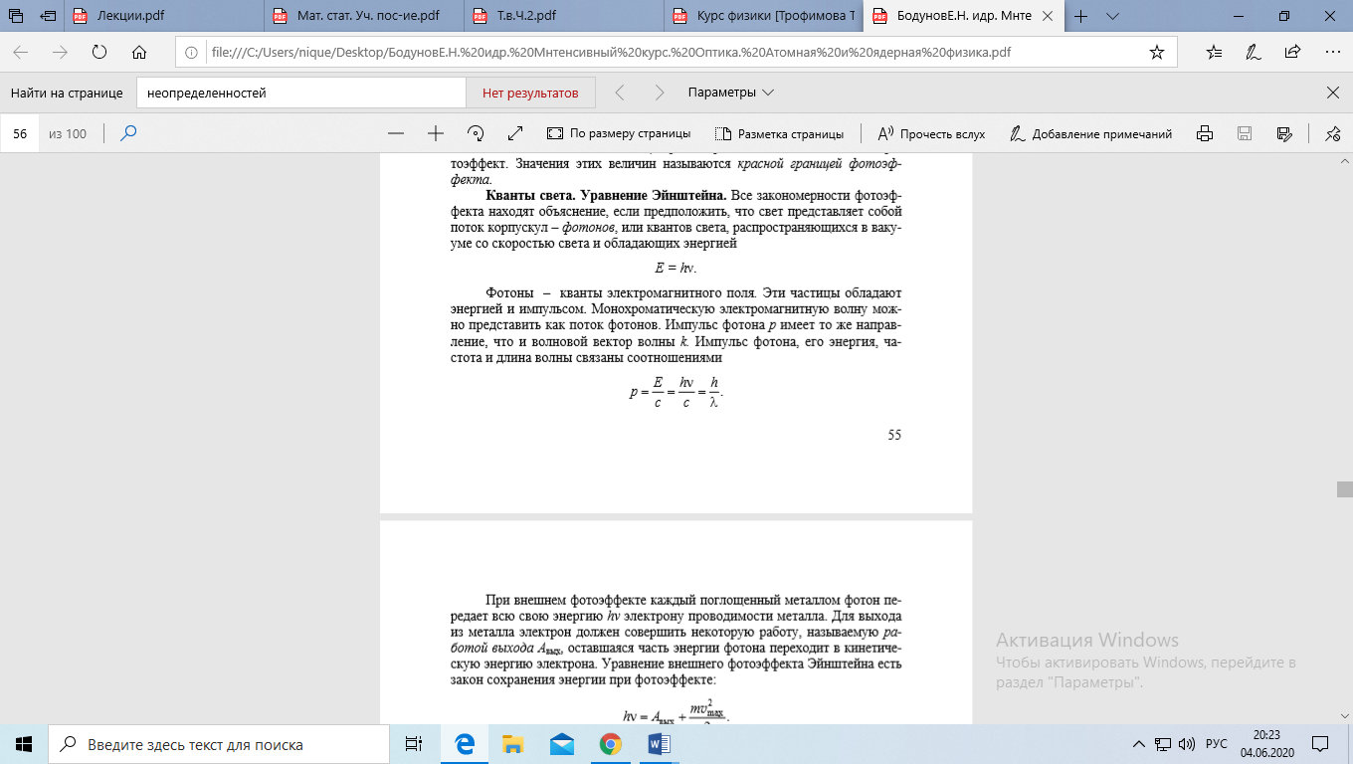This screenshot has width=1353, height=764.
Task: Open a new browser tab
Action: tap(1081, 16)
